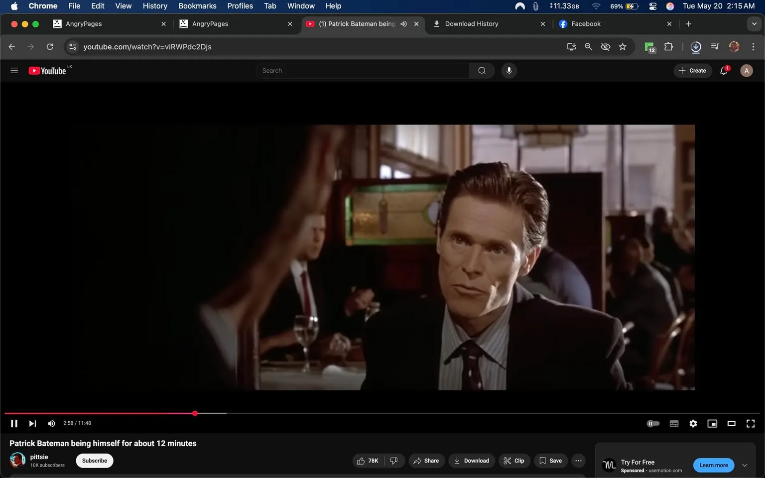Enter fullscreen mode
This screenshot has height=478, width=765.
[x=750, y=423]
